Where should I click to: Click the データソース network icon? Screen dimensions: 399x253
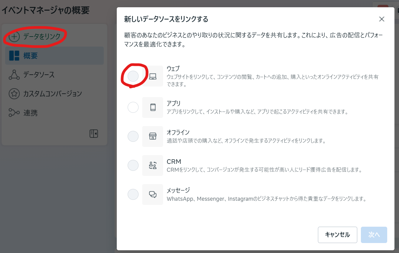[x=14, y=75]
